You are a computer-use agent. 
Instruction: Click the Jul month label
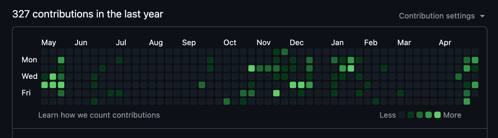click(x=121, y=43)
